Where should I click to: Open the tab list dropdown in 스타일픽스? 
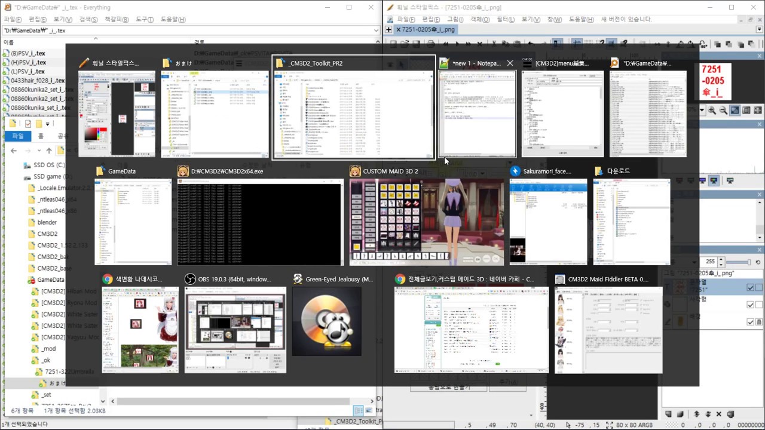[x=760, y=29]
